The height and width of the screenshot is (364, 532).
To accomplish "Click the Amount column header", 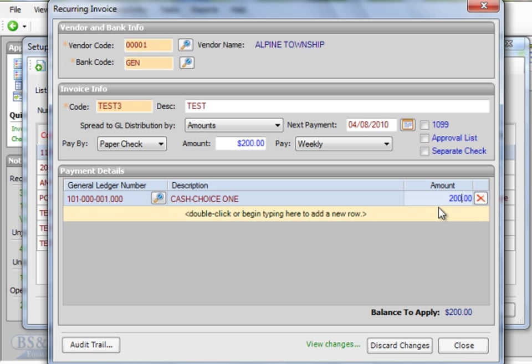I will pos(438,185).
